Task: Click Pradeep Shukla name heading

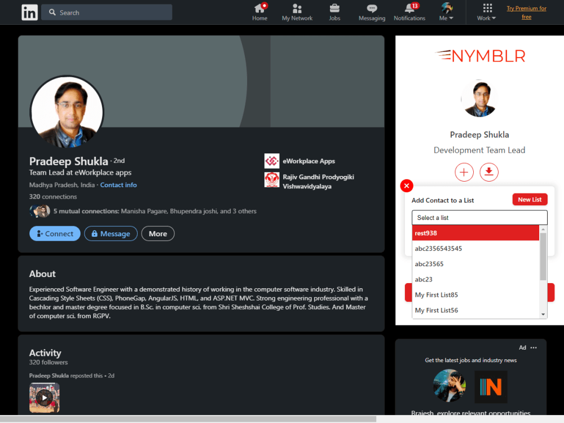Action: point(69,161)
